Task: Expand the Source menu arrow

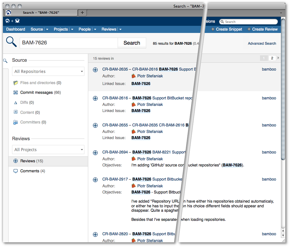Action: tap(47, 29)
